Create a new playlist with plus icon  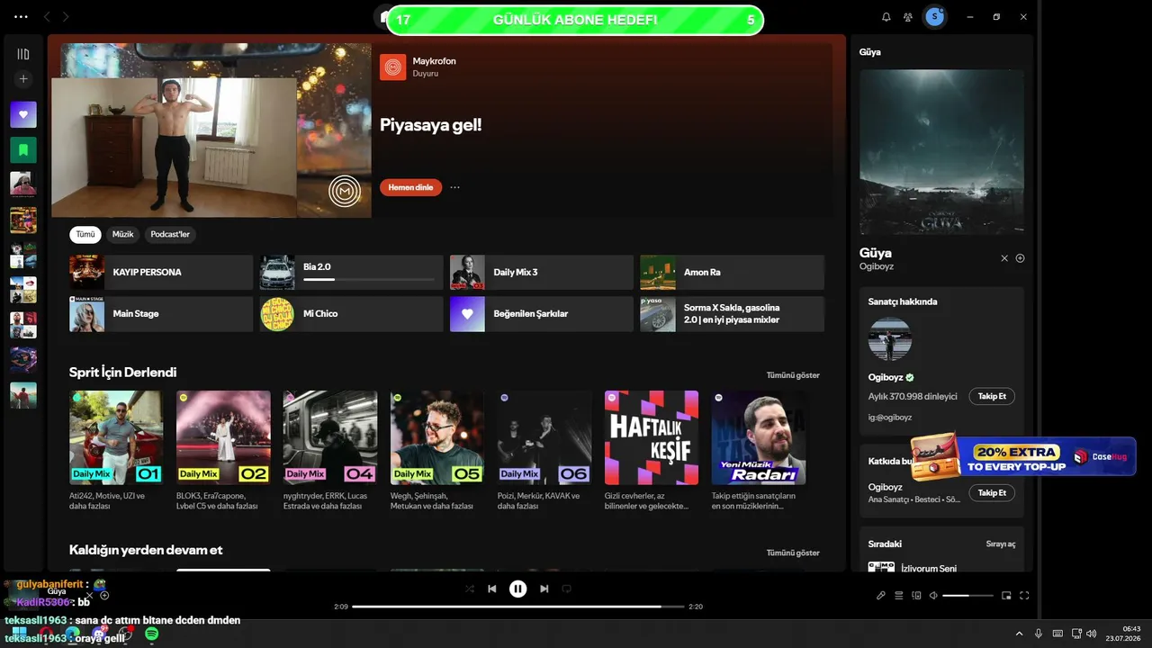(23, 78)
